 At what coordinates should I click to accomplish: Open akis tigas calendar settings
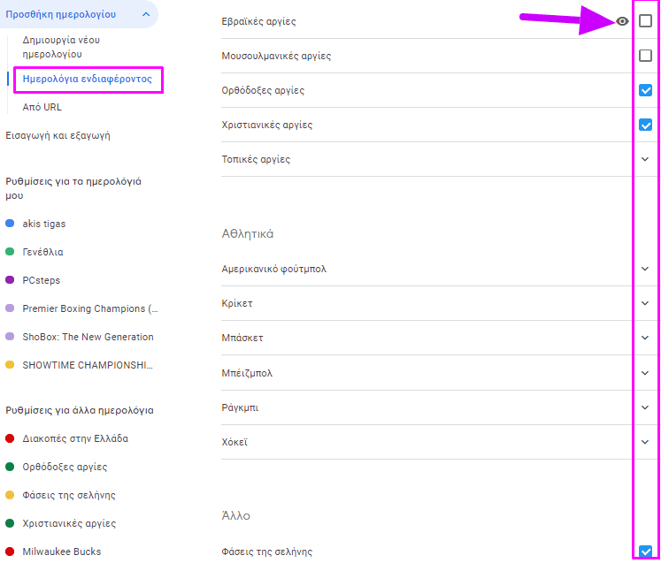44,224
